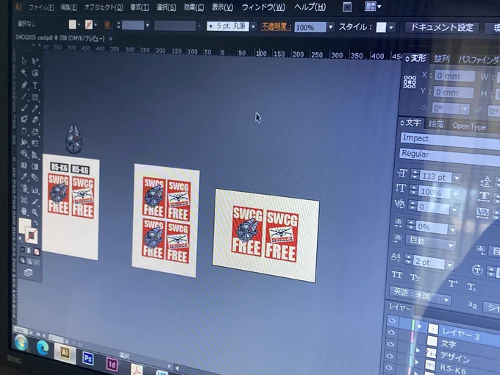Expand the R5-K6 layer

click(417, 362)
